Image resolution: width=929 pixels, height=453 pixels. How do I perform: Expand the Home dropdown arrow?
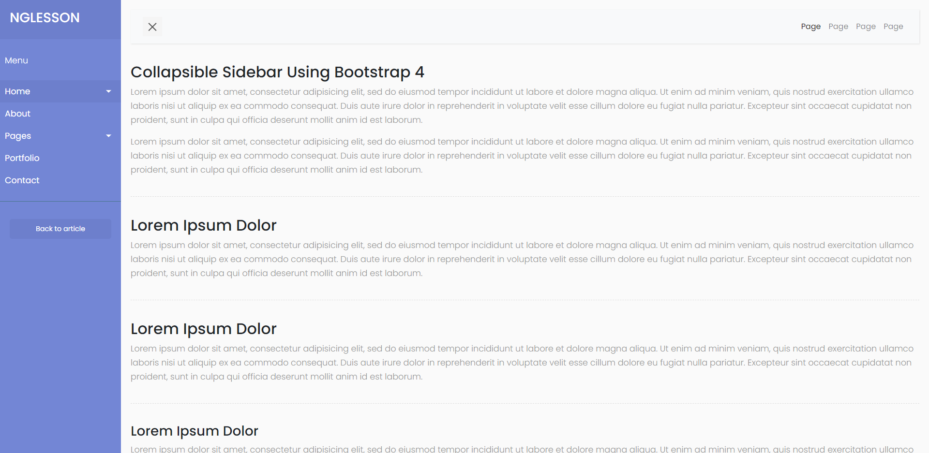pos(108,91)
